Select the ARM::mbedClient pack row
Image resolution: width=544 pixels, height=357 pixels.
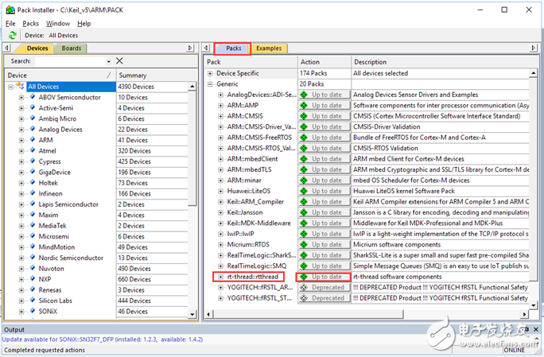252,159
